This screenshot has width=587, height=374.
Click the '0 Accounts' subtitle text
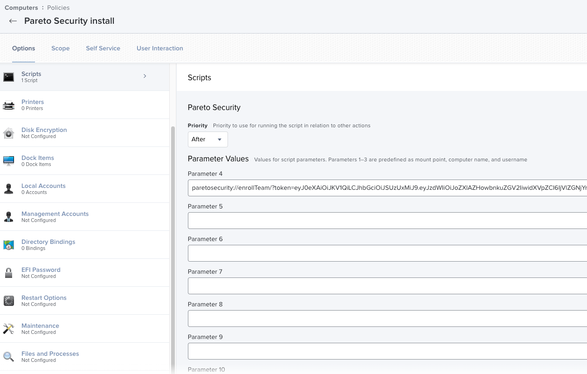click(x=34, y=193)
